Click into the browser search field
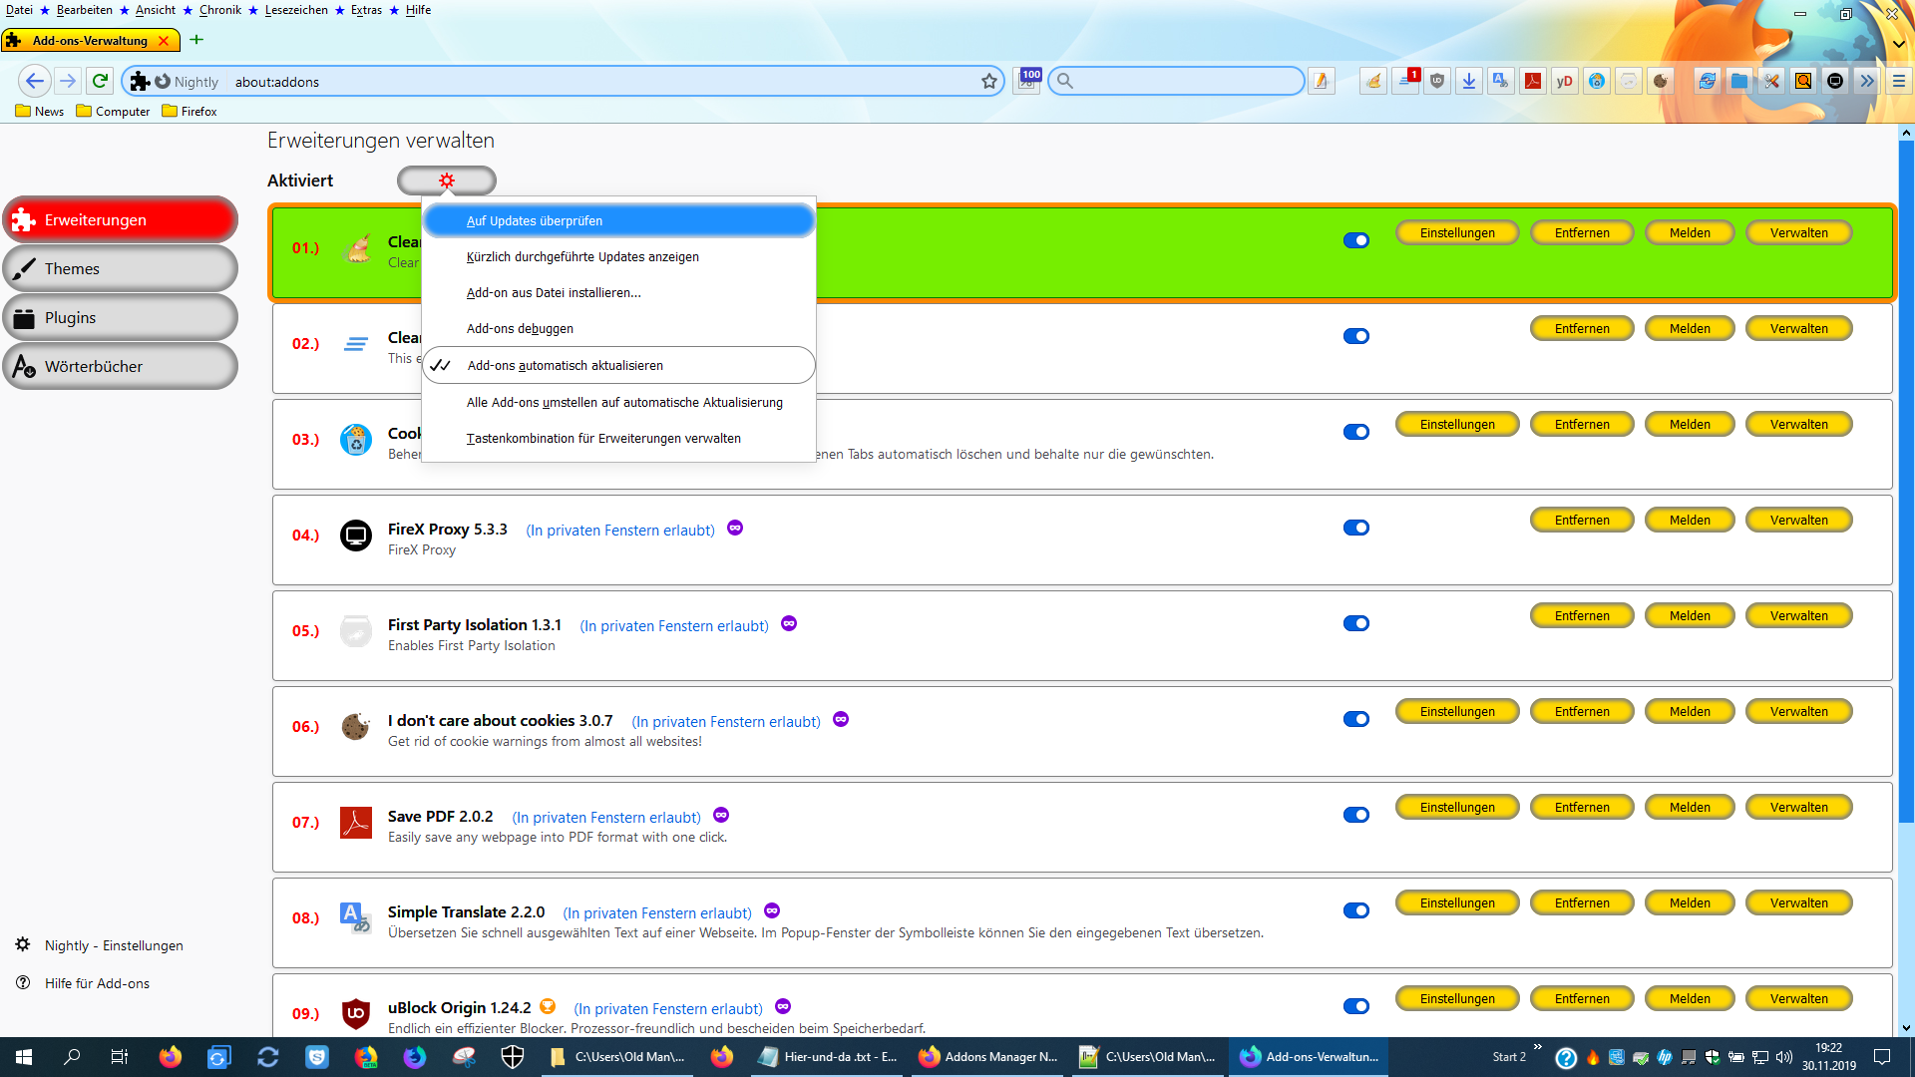1915x1077 pixels. point(1182,82)
